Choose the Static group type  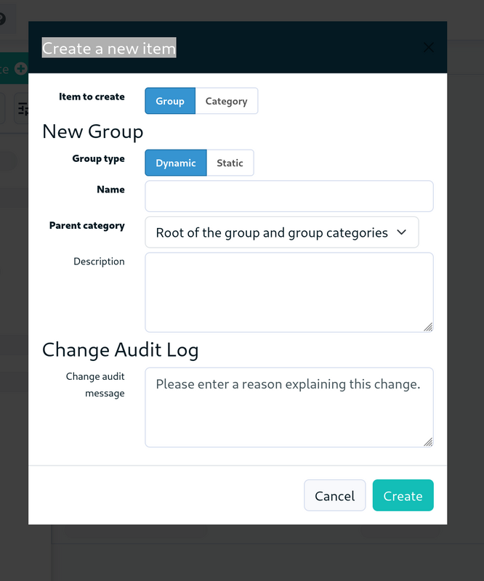[230, 163]
